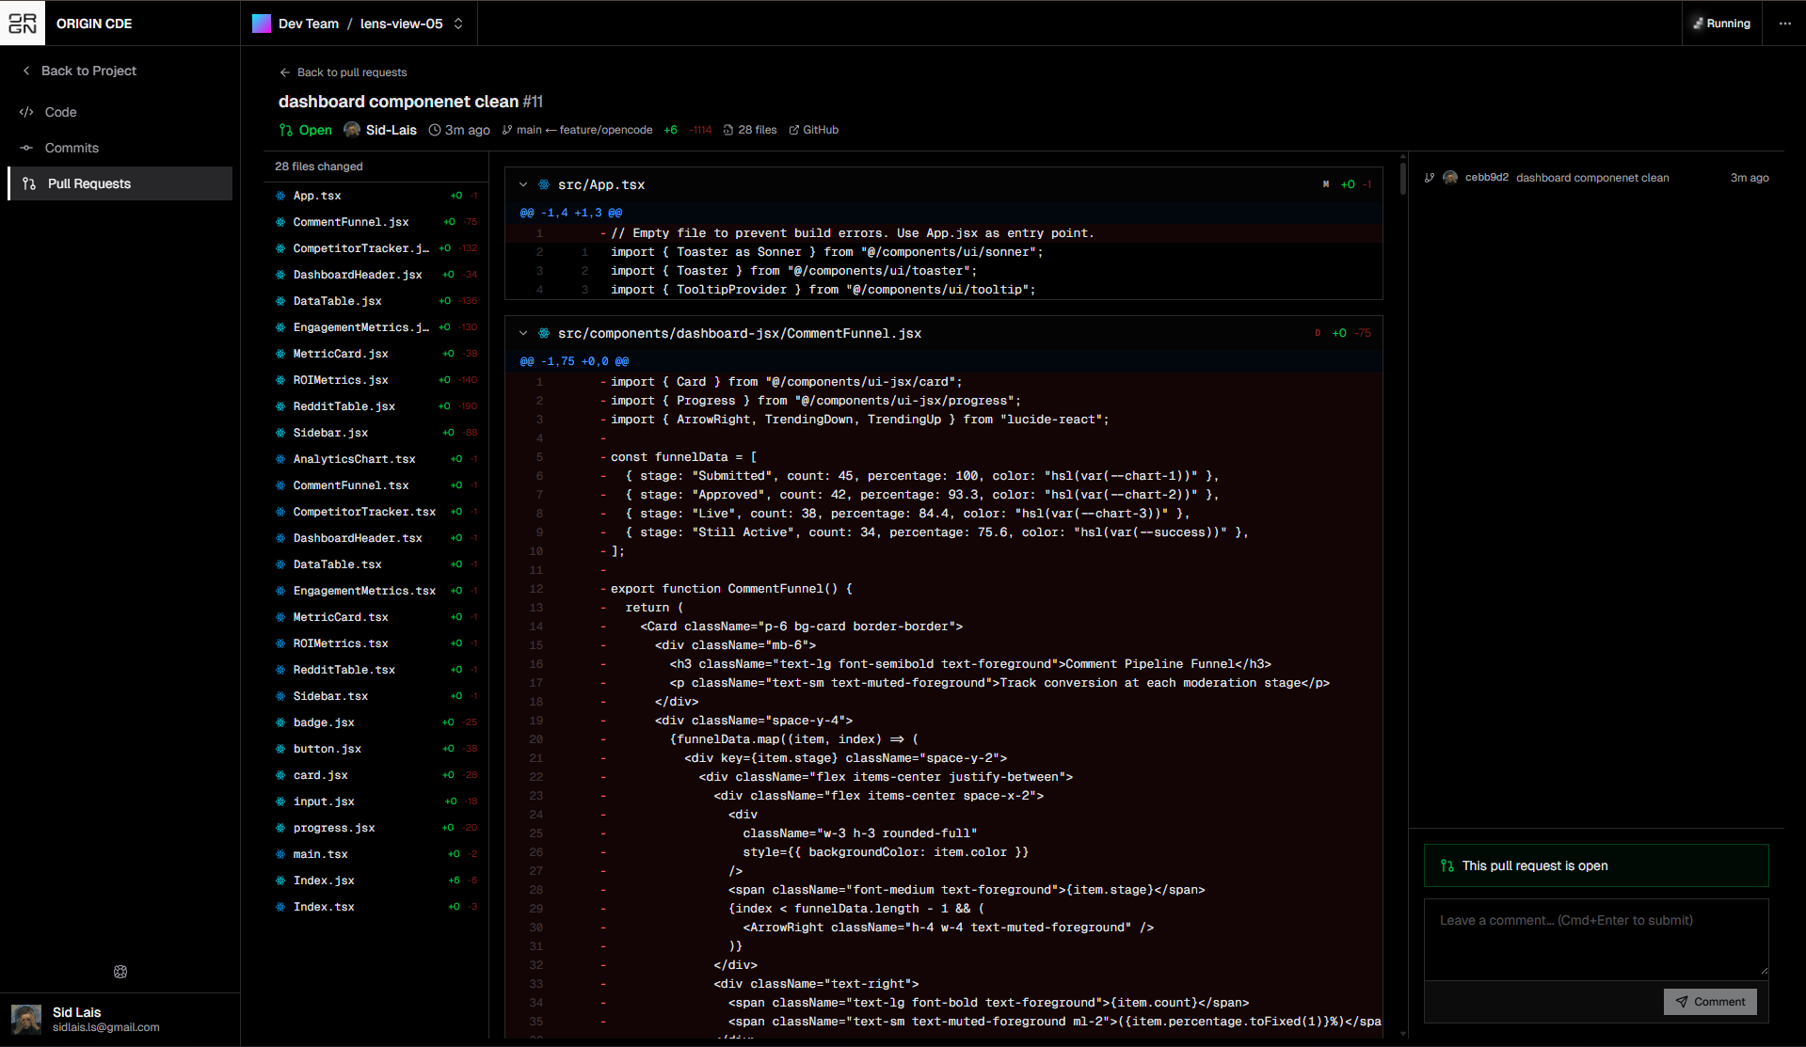The width and height of the screenshot is (1806, 1047).
Task: Select Pull Requests in the sidebar
Action: (89, 183)
